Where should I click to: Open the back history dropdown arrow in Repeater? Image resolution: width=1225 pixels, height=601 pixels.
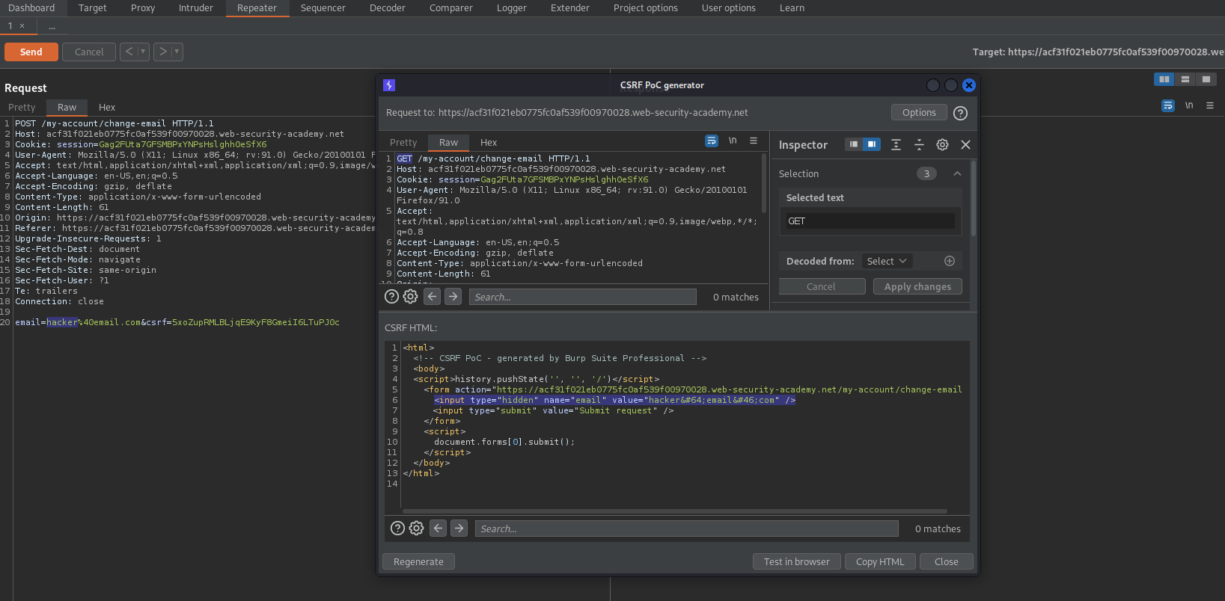click(143, 52)
